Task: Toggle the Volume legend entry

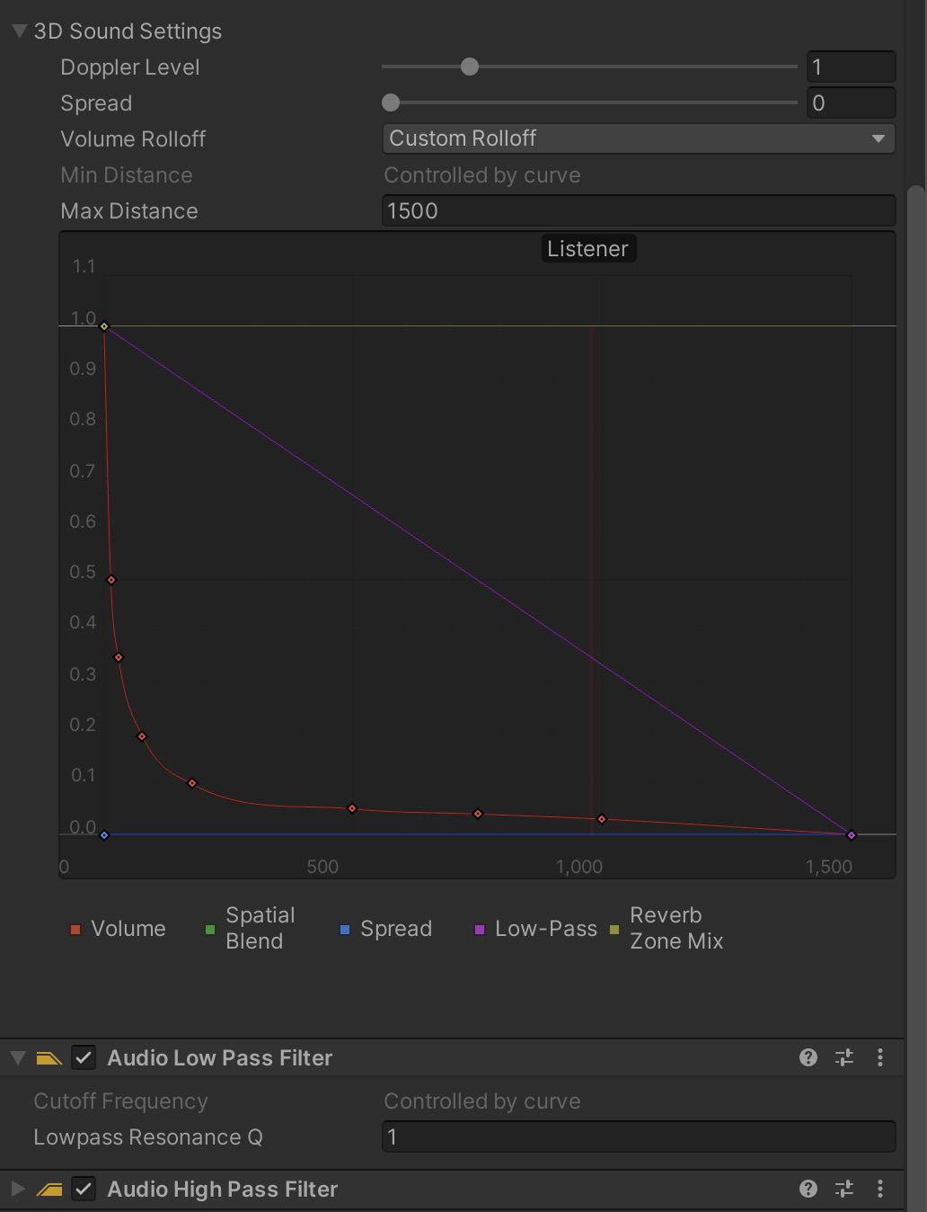Action: 118,929
